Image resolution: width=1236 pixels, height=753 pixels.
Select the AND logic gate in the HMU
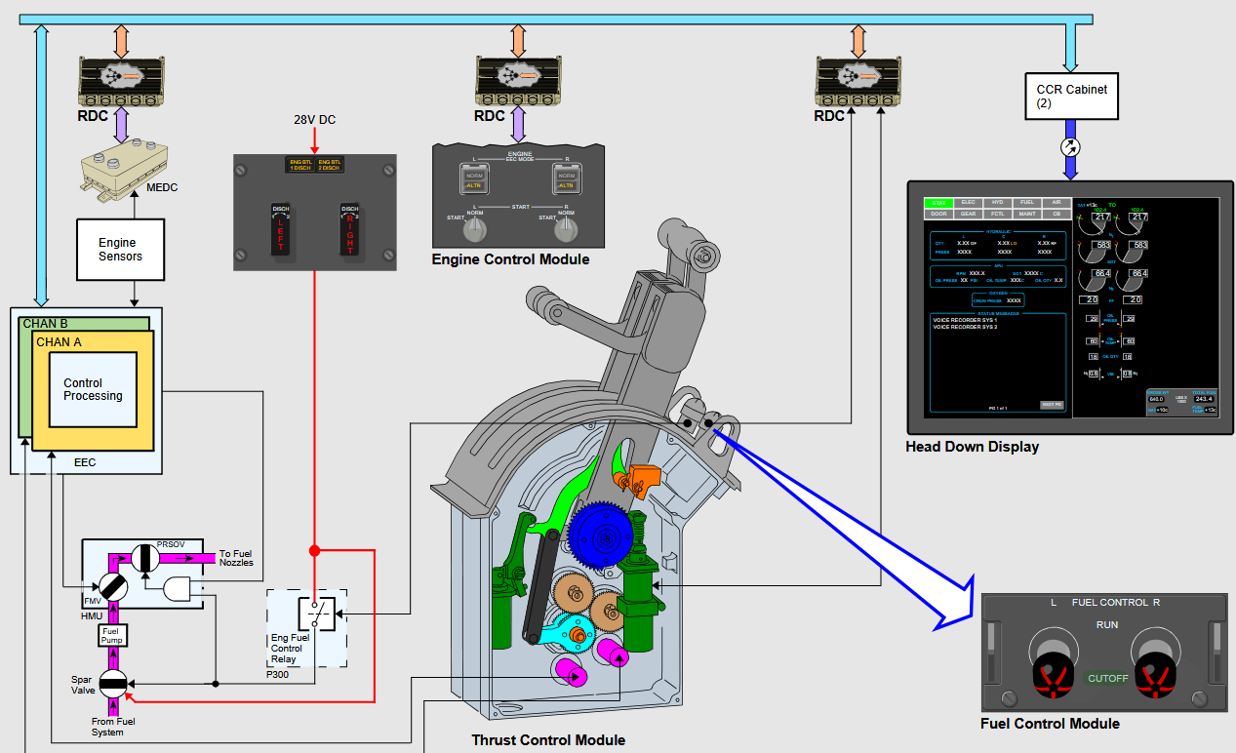click(x=178, y=588)
